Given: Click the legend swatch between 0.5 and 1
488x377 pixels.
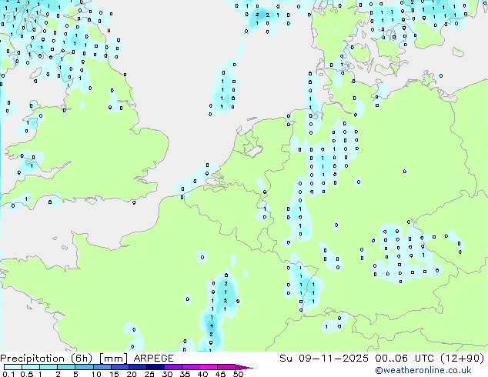Looking at the screenshot, I should click(x=31, y=367).
